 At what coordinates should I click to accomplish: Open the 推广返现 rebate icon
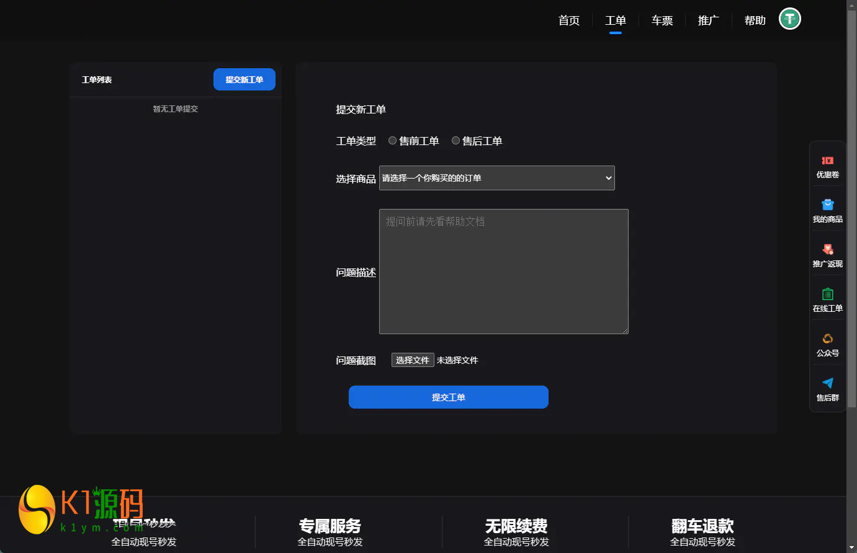point(827,250)
